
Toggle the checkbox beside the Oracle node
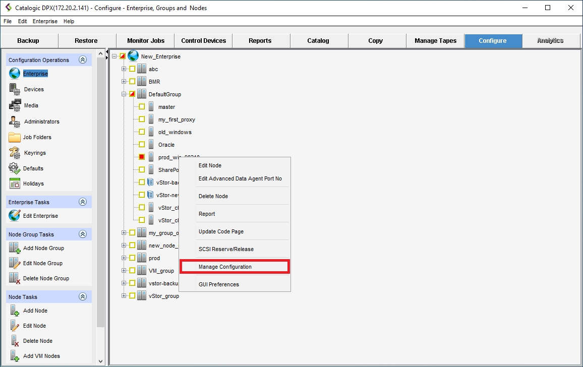click(x=142, y=145)
